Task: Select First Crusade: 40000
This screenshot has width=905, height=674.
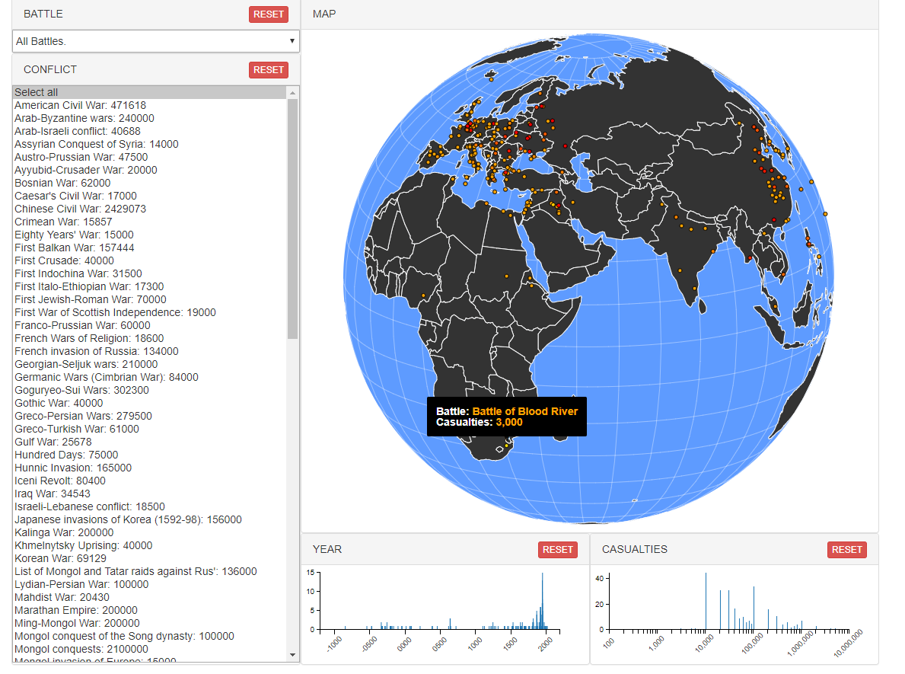Action: click(x=149, y=260)
